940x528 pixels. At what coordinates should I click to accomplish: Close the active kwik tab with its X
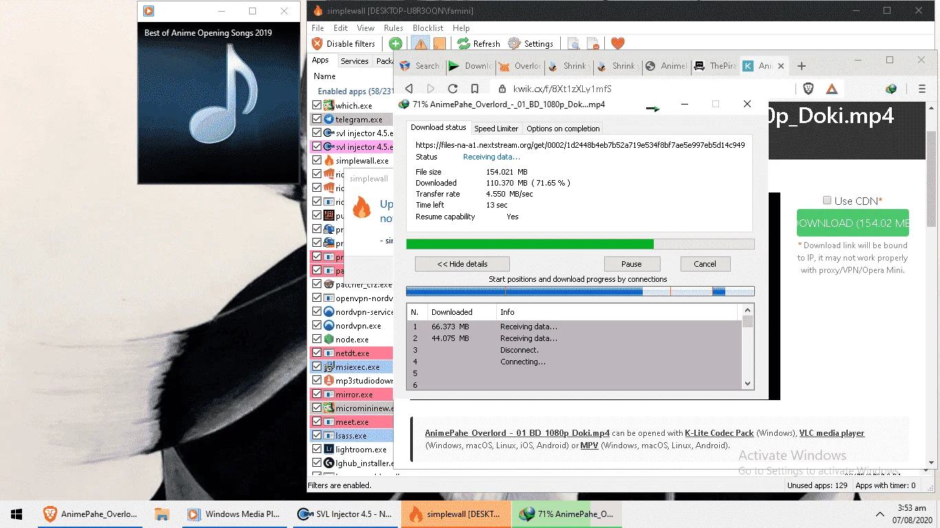[780, 66]
